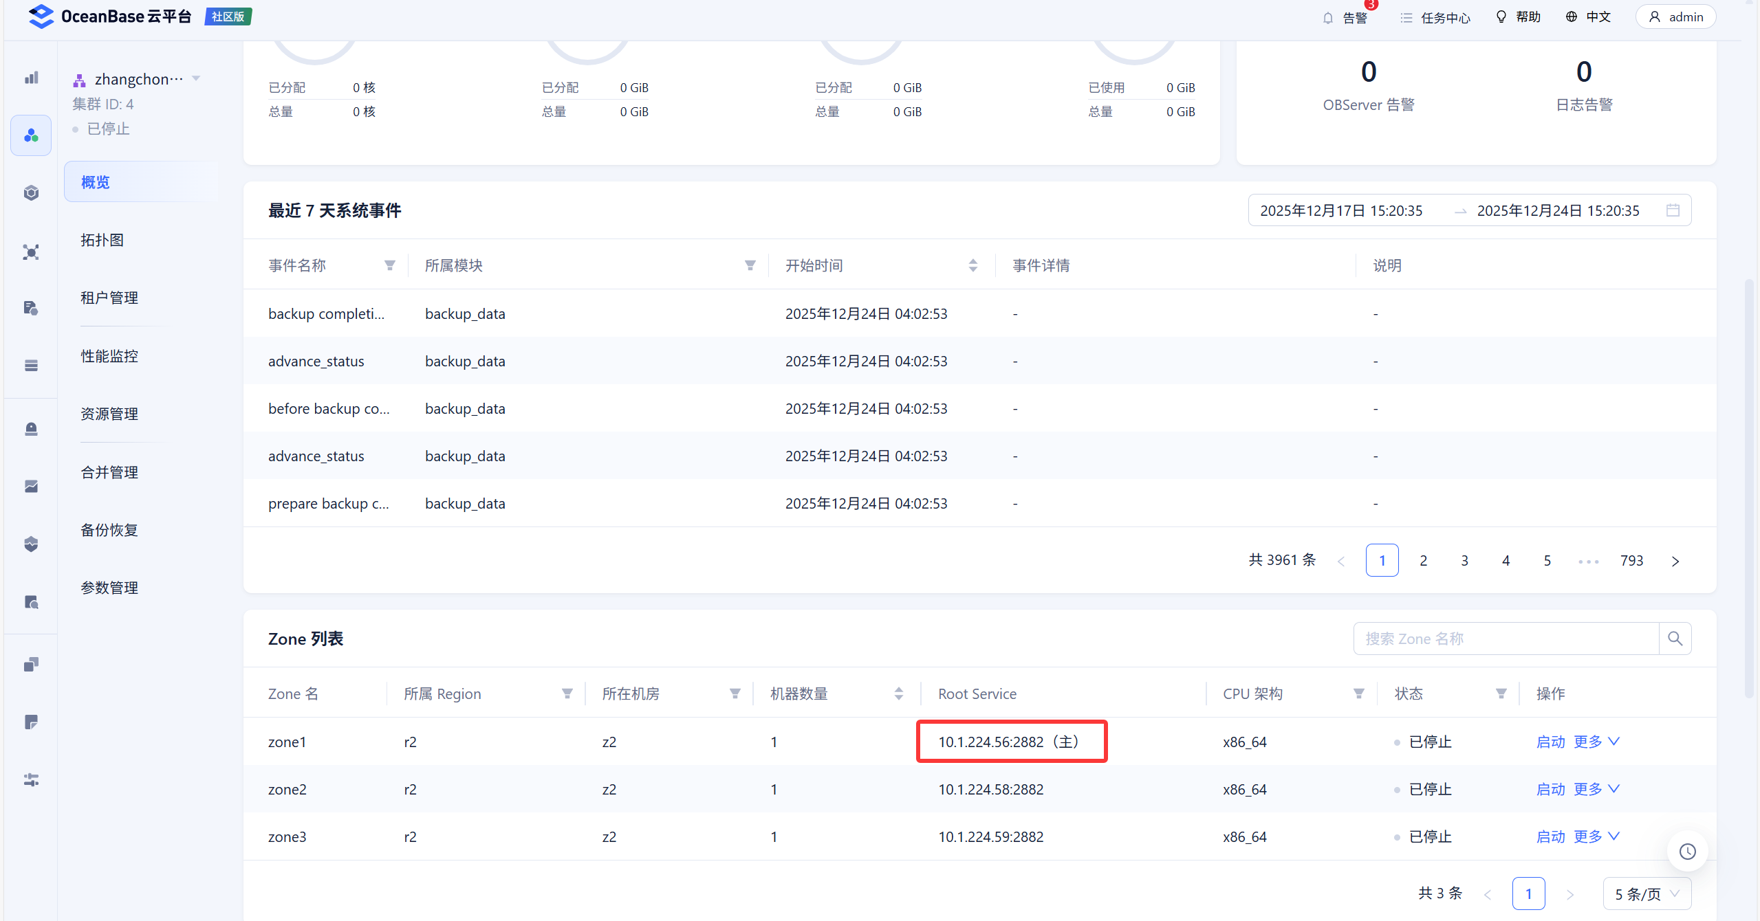Click the vertical page scrollbar
The width and height of the screenshot is (1760, 921).
(x=1749, y=488)
